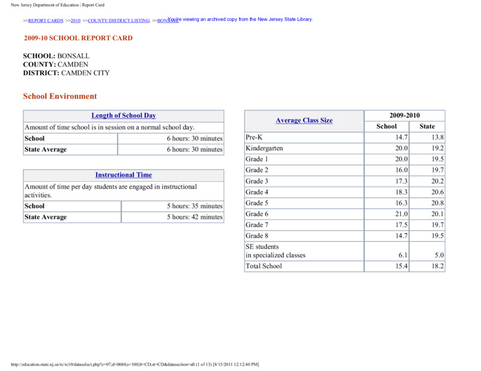Image resolution: width=481 pixels, height=371 pixels.
Task: Select the School Environment heading
Action: tap(60, 96)
